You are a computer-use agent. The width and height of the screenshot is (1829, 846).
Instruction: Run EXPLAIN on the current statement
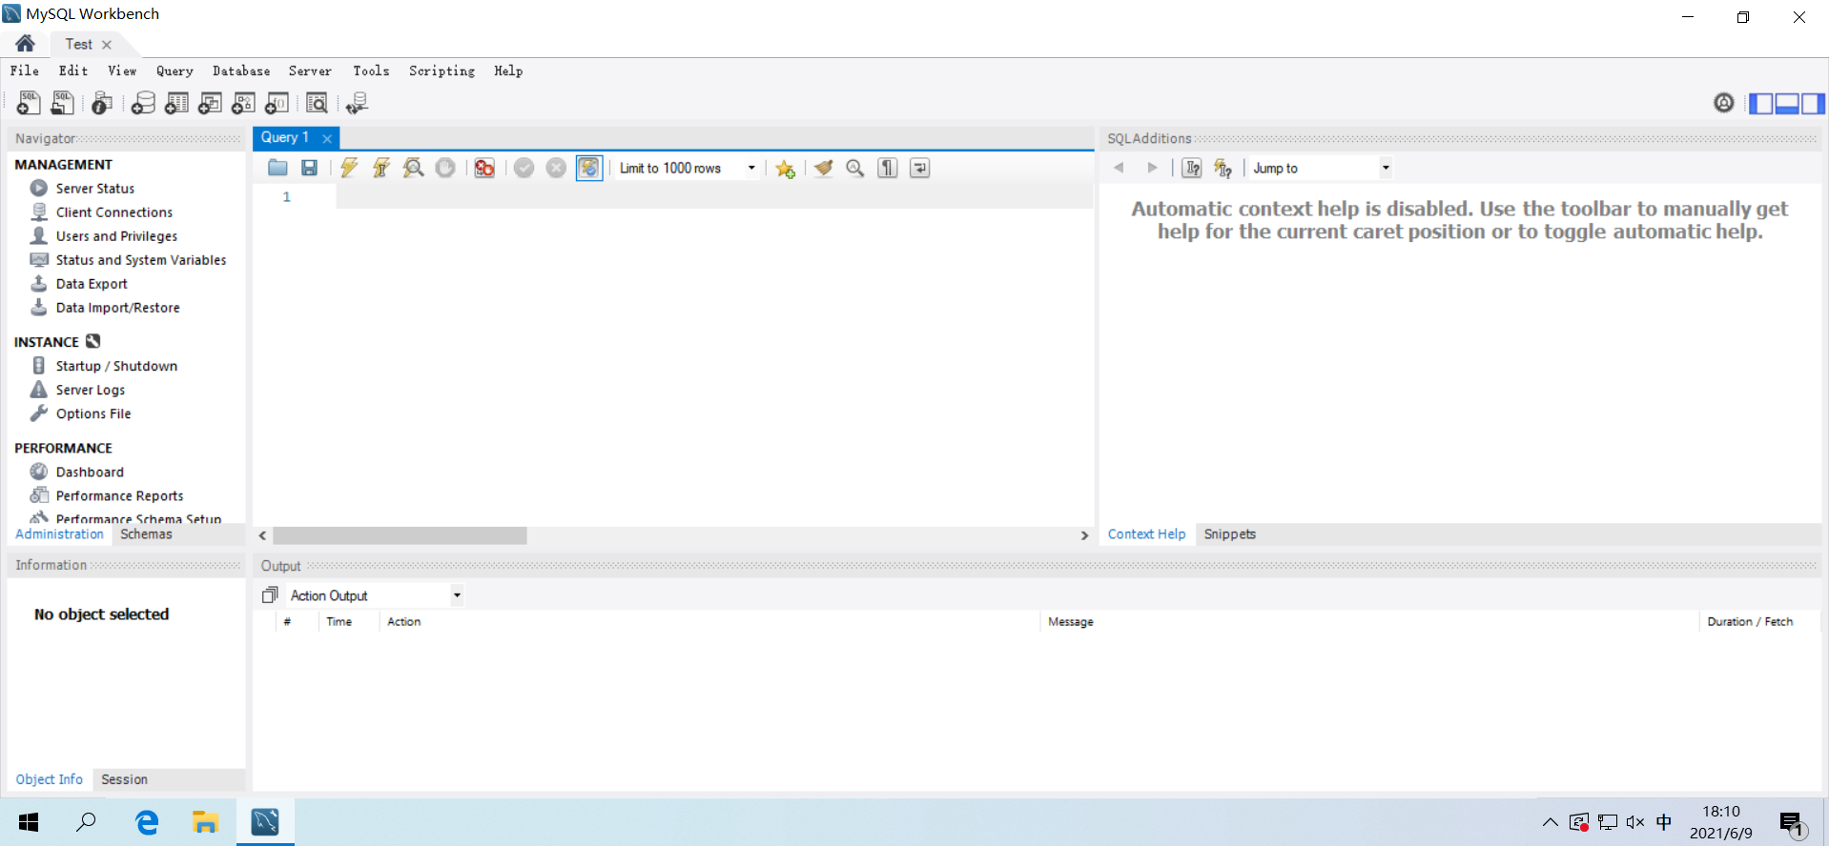click(413, 168)
